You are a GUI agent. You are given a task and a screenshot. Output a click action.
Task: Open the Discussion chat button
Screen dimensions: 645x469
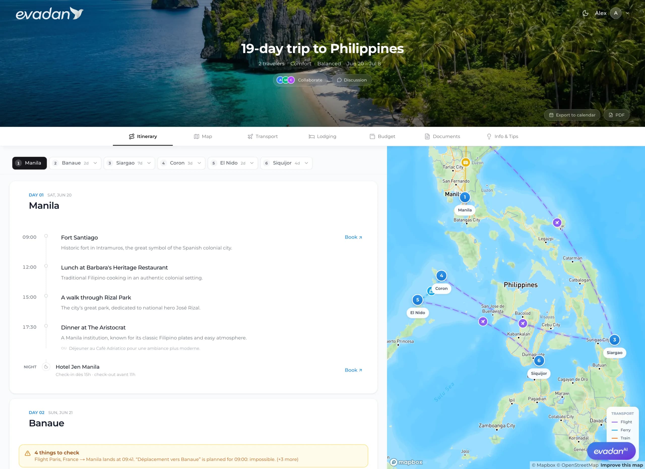[352, 80]
